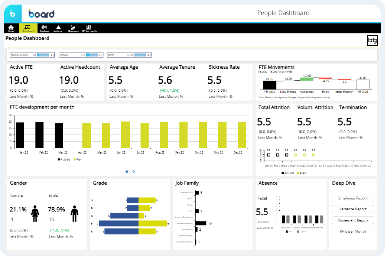The image size is (385, 256).
Task: Click the People & Organization bar showing 10
Action: [x=201, y=223]
